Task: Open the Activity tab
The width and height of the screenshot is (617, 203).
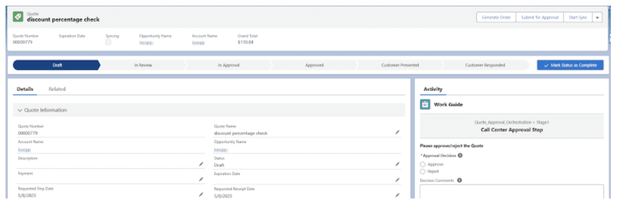Action: pos(433,89)
